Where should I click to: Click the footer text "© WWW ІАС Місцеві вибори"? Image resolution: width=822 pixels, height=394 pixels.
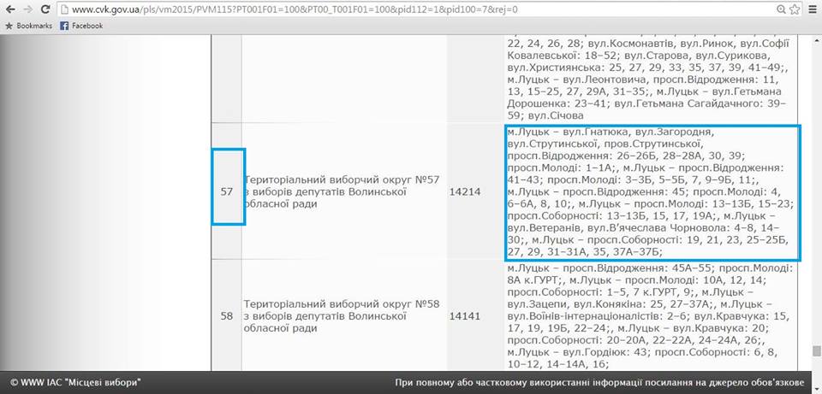click(76, 382)
